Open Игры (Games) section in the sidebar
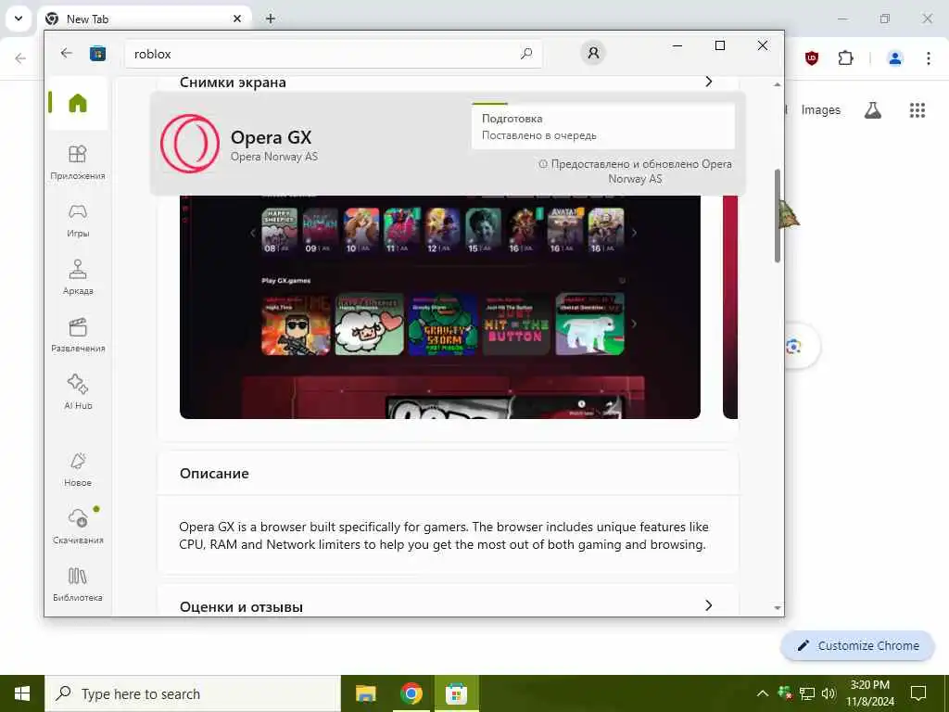Image resolution: width=949 pixels, height=712 pixels. pos(78,220)
